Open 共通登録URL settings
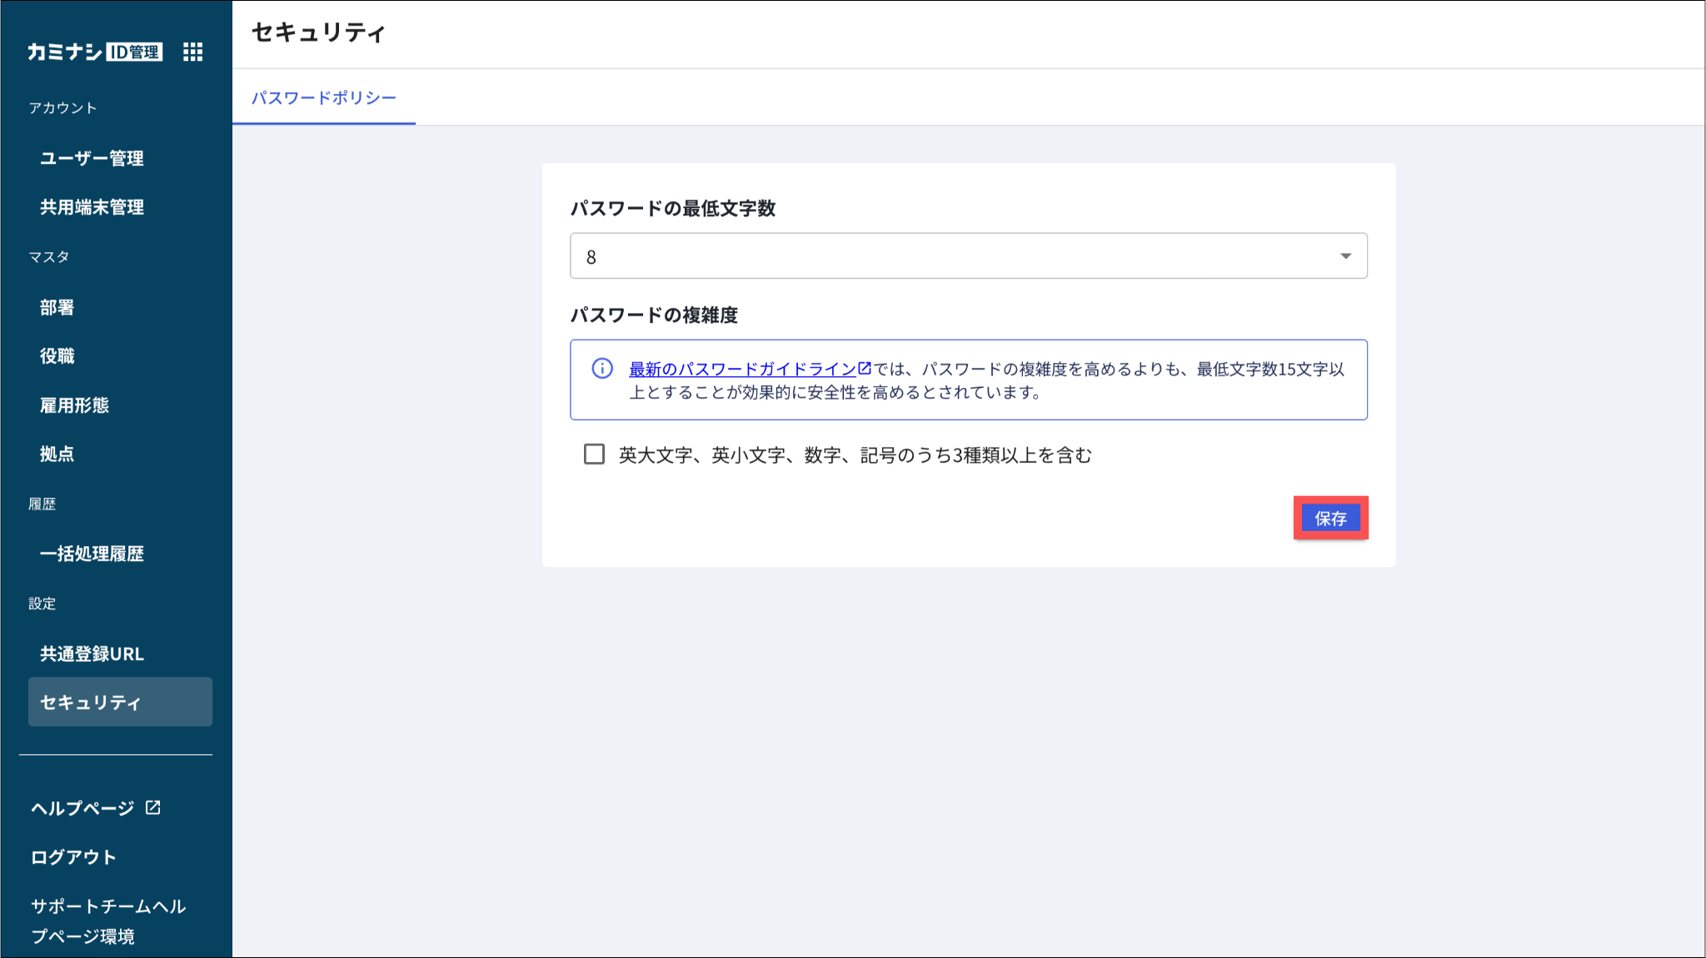This screenshot has width=1706, height=958. coord(92,653)
